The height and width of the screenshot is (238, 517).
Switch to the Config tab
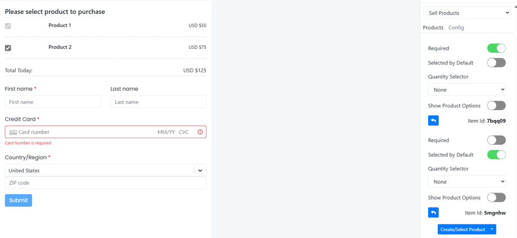click(x=456, y=28)
